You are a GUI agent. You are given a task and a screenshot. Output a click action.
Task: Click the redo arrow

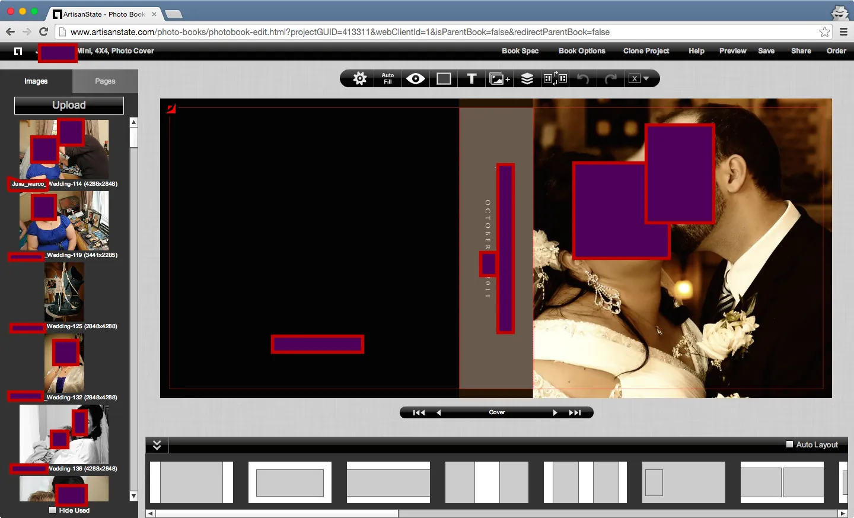(611, 78)
